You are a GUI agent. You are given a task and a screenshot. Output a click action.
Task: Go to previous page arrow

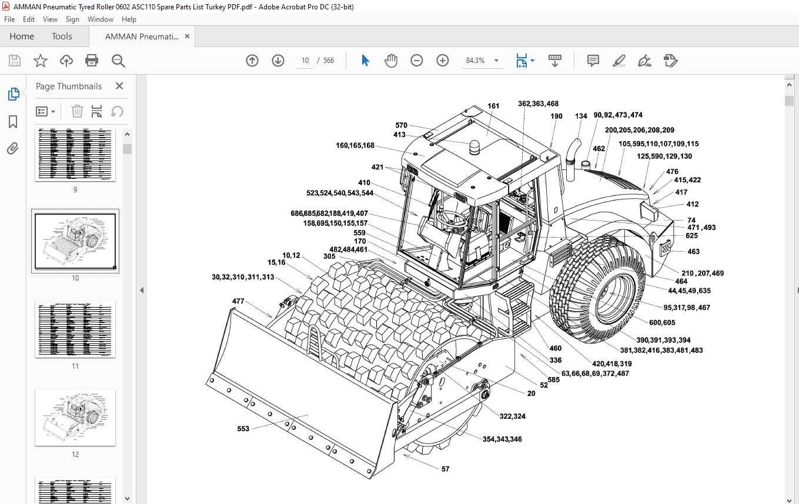tap(252, 61)
